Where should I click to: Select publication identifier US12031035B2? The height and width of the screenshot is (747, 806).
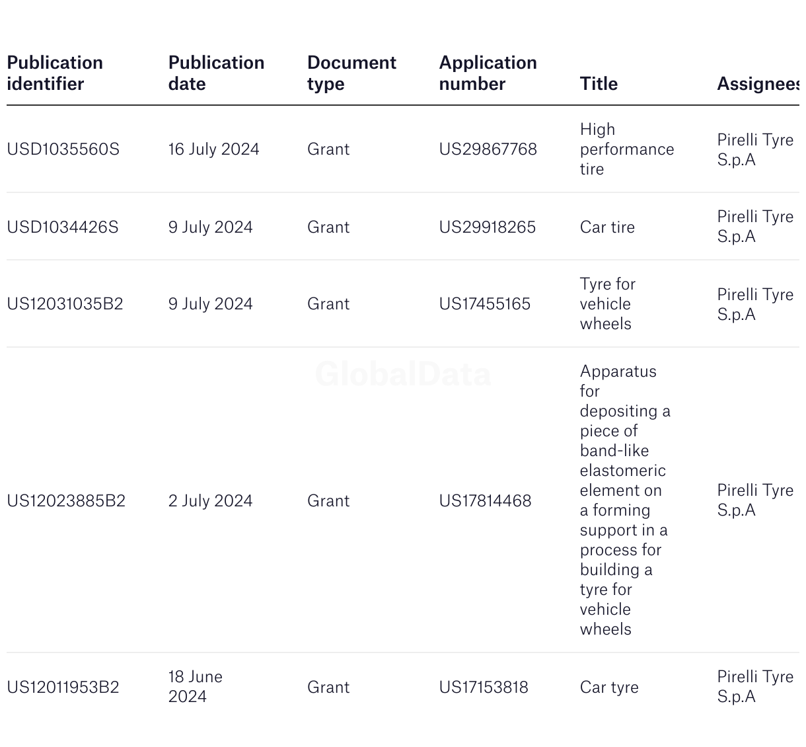[65, 304]
